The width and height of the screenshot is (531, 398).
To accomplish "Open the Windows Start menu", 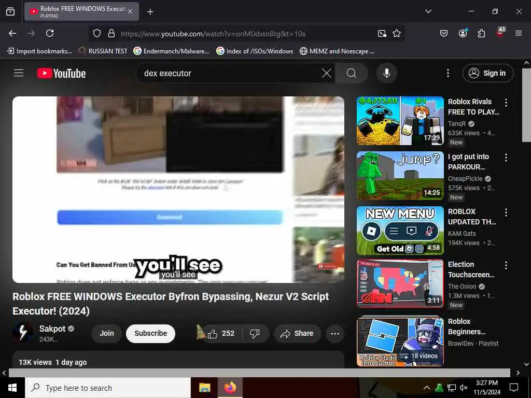I will tap(12, 388).
